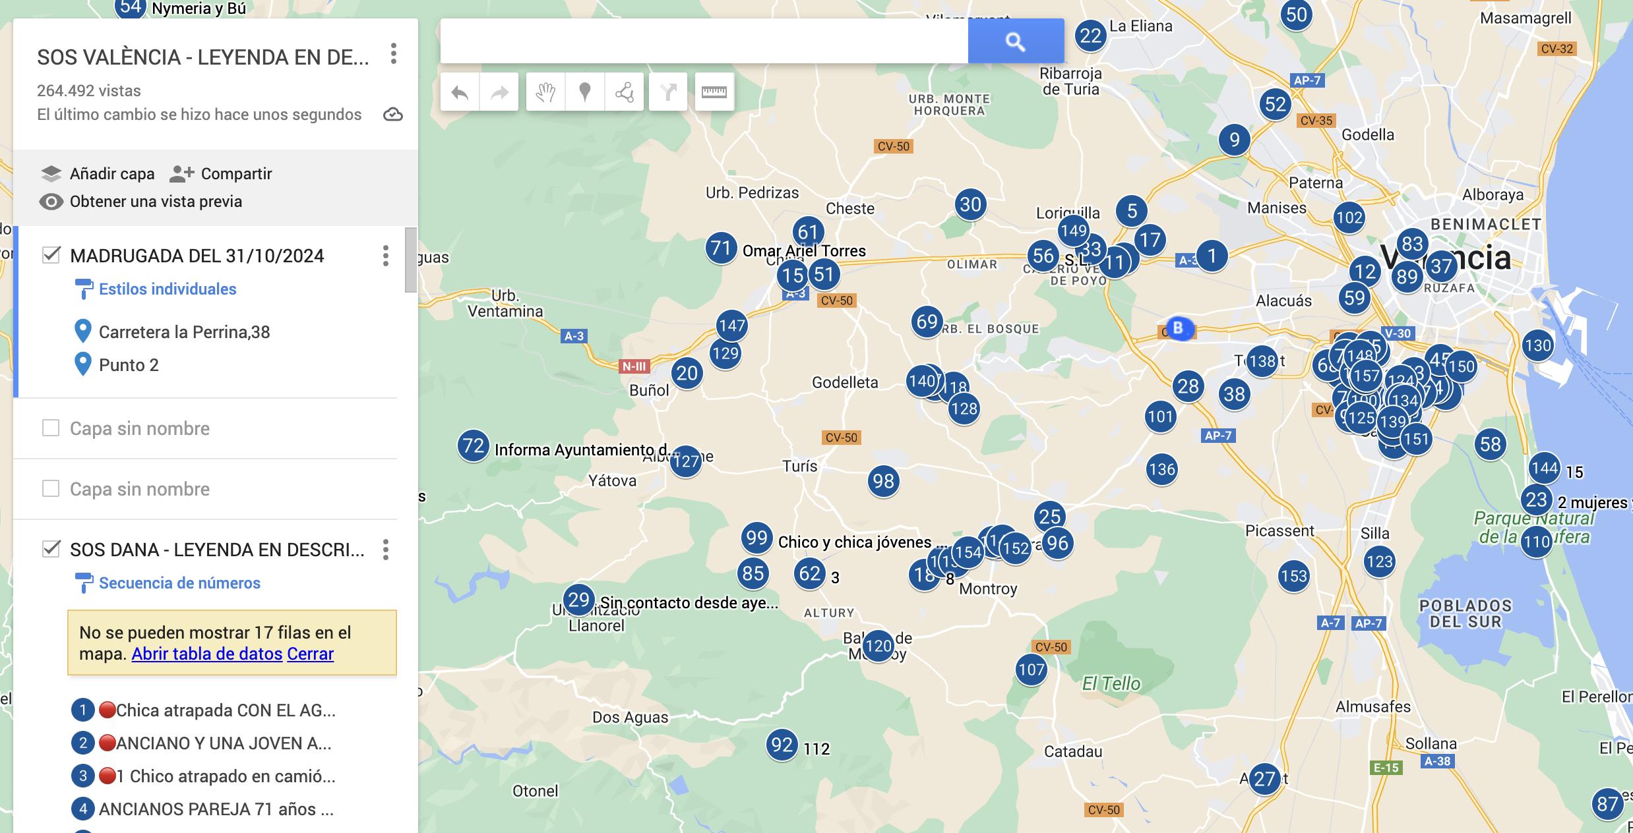
Task: Select the add directions tool
Action: pyautogui.click(x=668, y=92)
